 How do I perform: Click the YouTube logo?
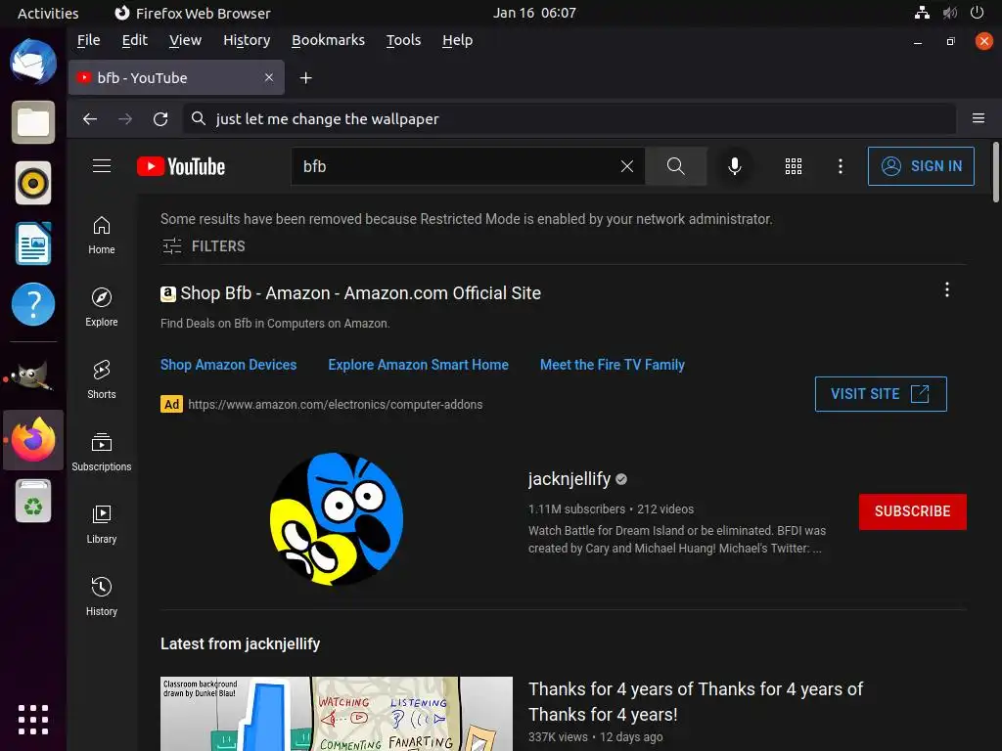[x=181, y=166]
